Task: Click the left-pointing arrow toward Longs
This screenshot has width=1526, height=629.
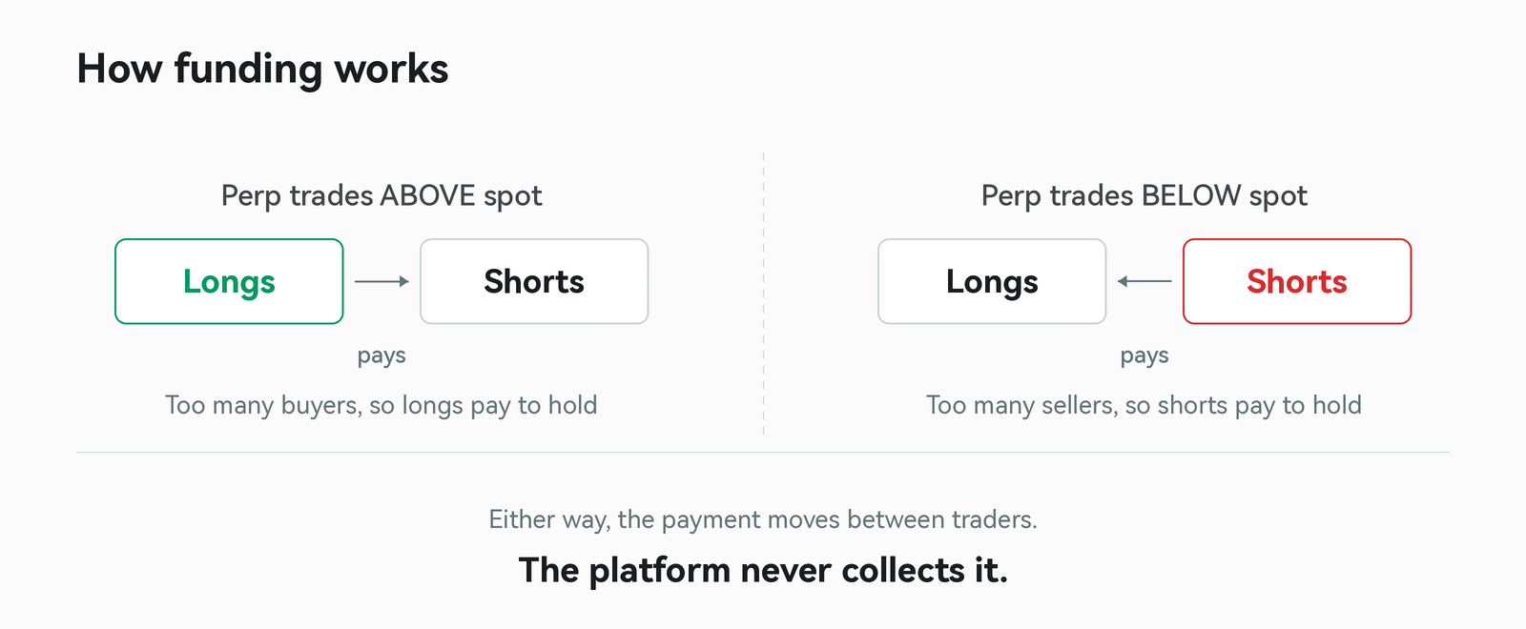Action: point(1144,281)
